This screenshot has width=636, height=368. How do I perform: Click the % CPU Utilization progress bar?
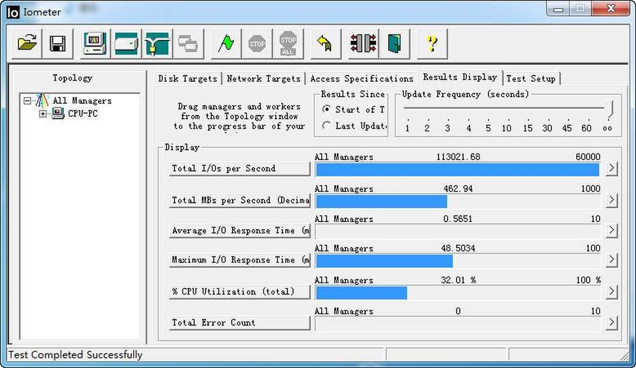(x=458, y=292)
